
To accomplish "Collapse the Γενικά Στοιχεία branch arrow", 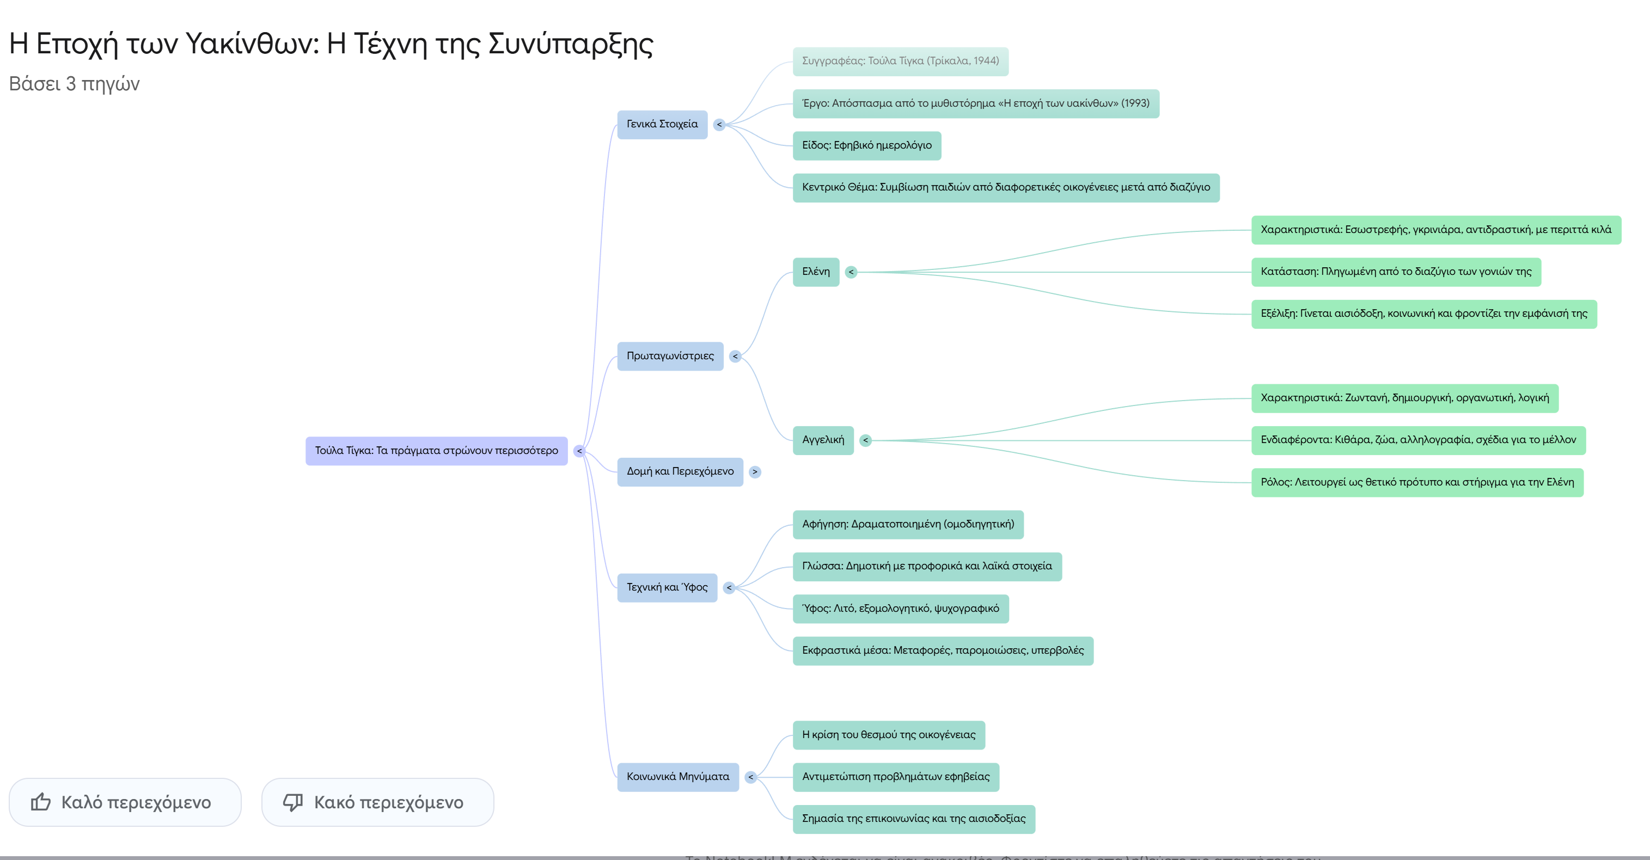I will pyautogui.click(x=719, y=125).
